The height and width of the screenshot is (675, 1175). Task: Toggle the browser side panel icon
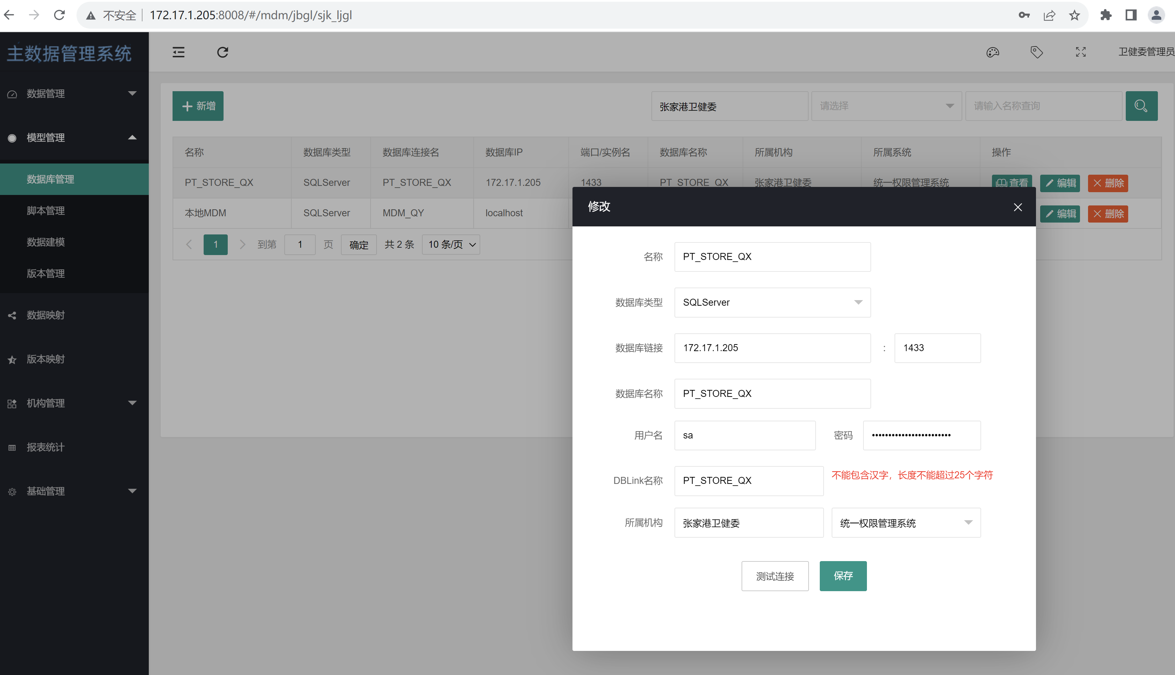tap(1131, 15)
